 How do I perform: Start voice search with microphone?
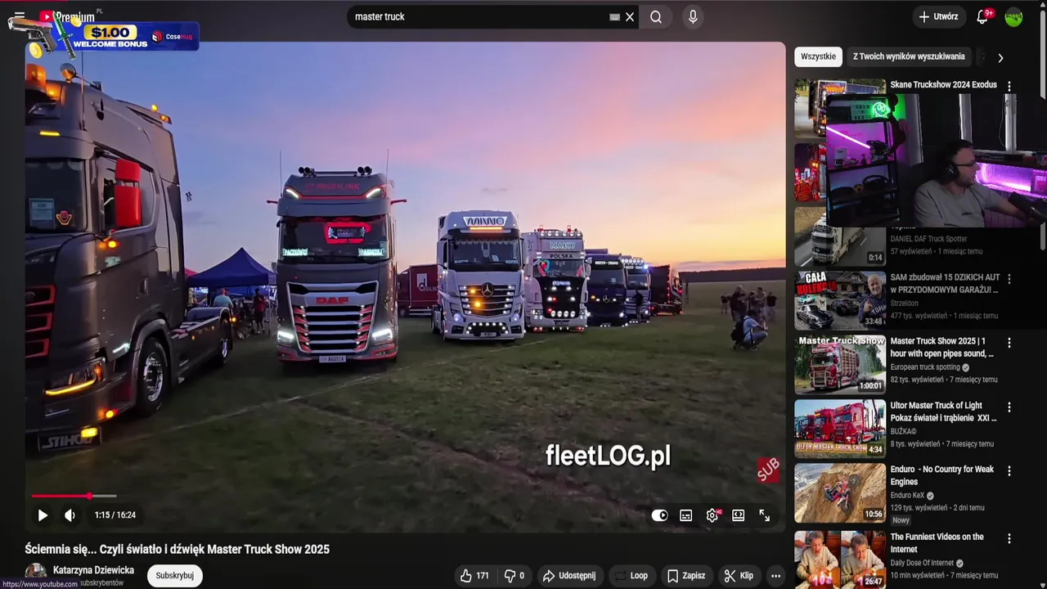693,16
